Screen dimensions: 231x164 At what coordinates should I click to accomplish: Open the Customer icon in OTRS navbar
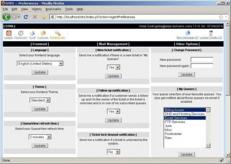(43, 33)
